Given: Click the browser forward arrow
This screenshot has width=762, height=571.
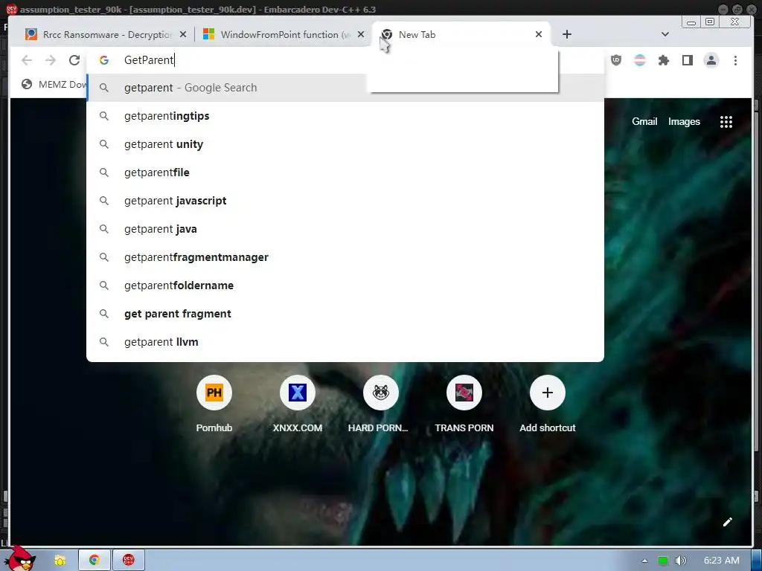Looking at the screenshot, I should click(51, 60).
